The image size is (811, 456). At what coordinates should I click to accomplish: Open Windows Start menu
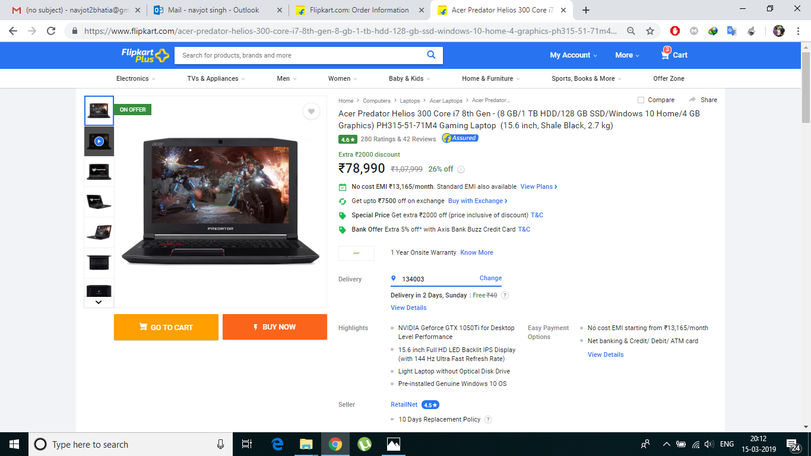tap(14, 444)
